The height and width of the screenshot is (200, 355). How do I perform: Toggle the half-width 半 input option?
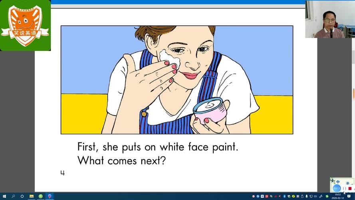coord(348,183)
